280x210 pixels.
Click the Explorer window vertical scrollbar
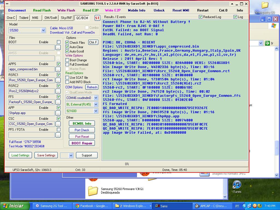[277, 112]
